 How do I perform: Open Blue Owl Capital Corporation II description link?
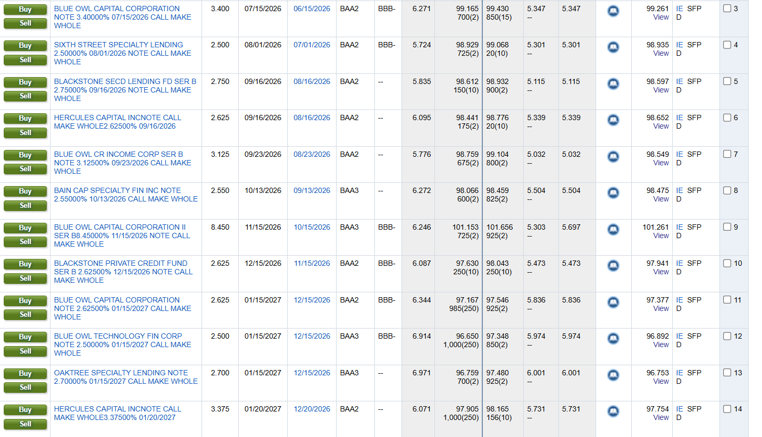(x=122, y=236)
